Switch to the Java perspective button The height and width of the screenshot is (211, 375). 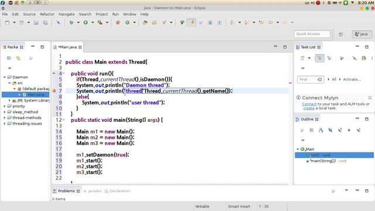[x=362, y=34]
